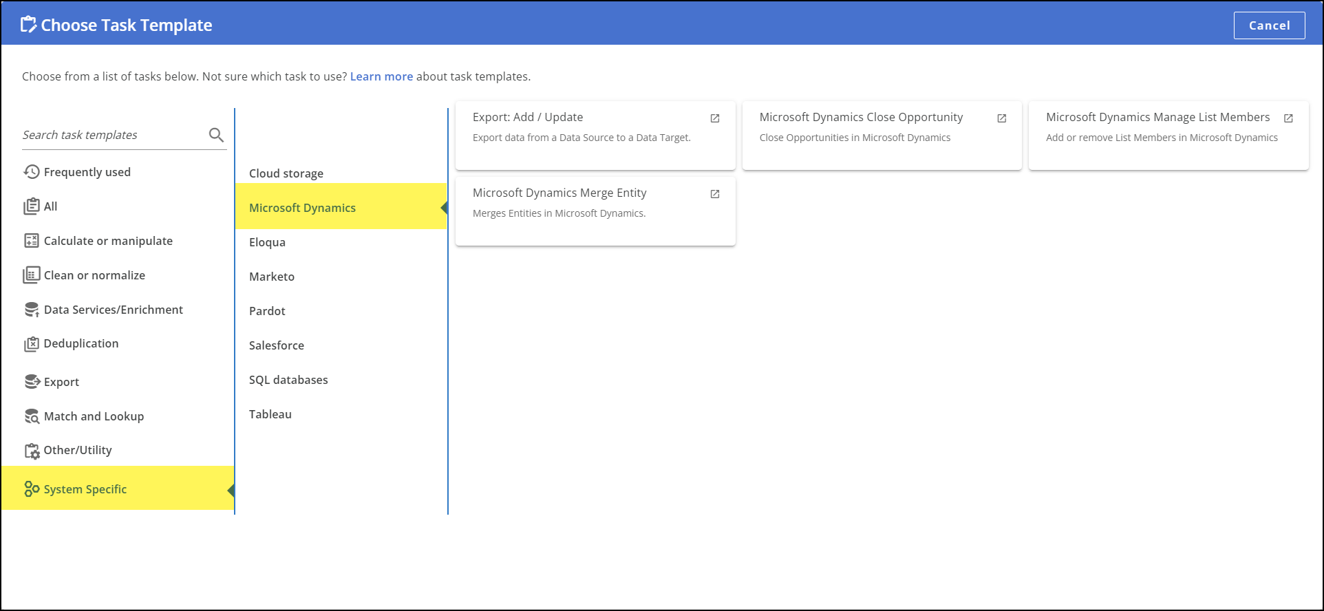Open Export: Add / Update external link icon
This screenshot has width=1324, height=611.
[x=715, y=118]
